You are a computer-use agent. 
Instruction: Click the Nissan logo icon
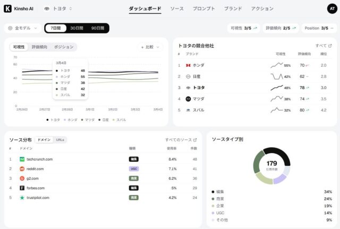[188, 76]
